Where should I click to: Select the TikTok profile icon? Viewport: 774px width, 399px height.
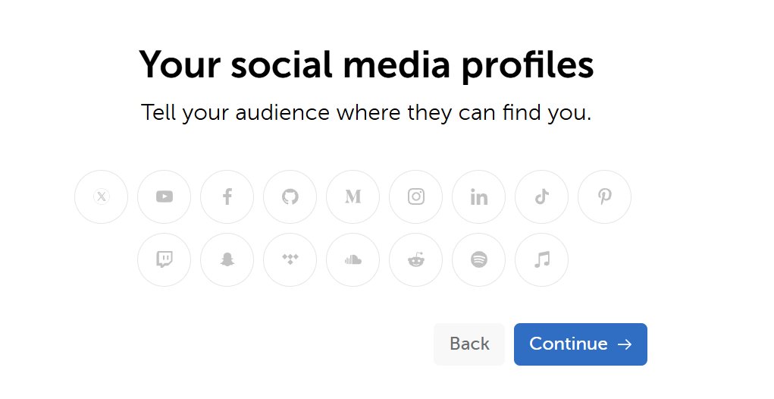541,197
